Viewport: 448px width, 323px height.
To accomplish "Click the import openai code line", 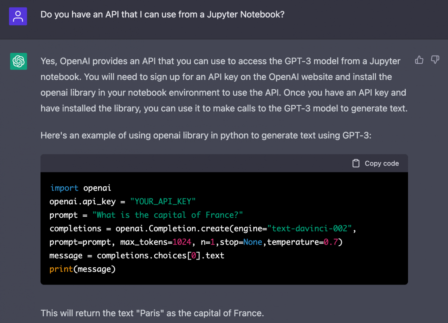I will coord(81,188).
